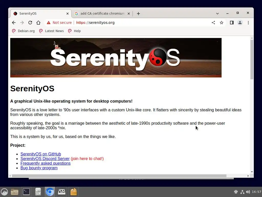Close the SerenityOS tab
This screenshot has height=197, width=262.
pyautogui.click(x=68, y=14)
